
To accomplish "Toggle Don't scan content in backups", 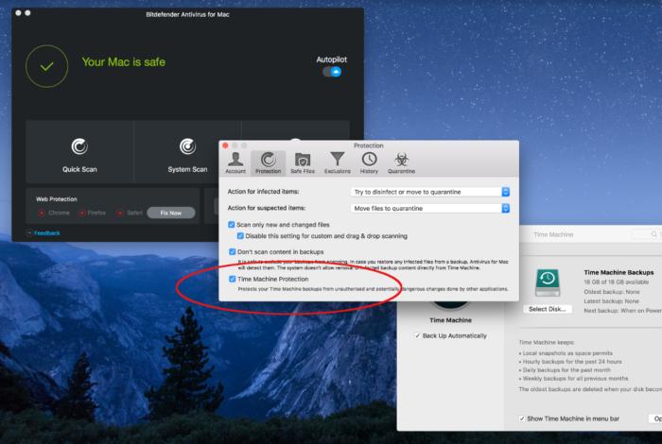I will point(233,251).
